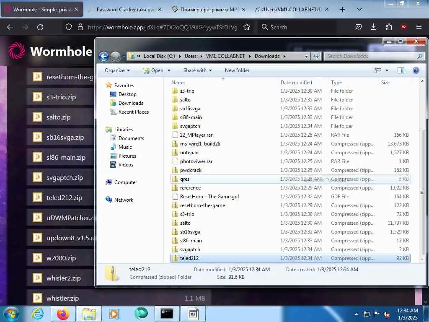429x322 pixels.
Task: Select the ResetHorn - The Game.gdf file
Action: [x=290, y=197]
